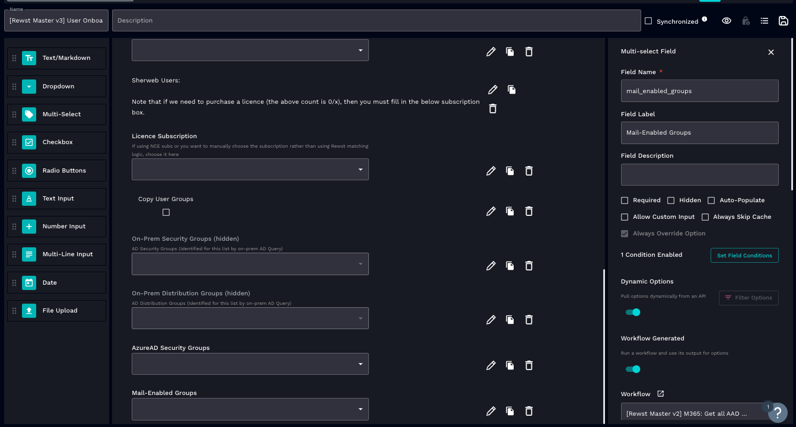The height and width of the screenshot is (427, 796).
Task: Turn off the Workflow Generated toggle
Action: pos(633,369)
